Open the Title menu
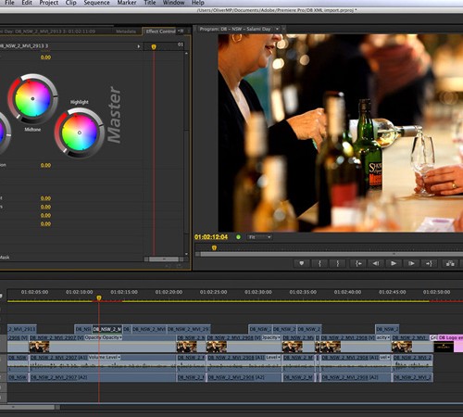This screenshot has height=417, width=463. 150,3
